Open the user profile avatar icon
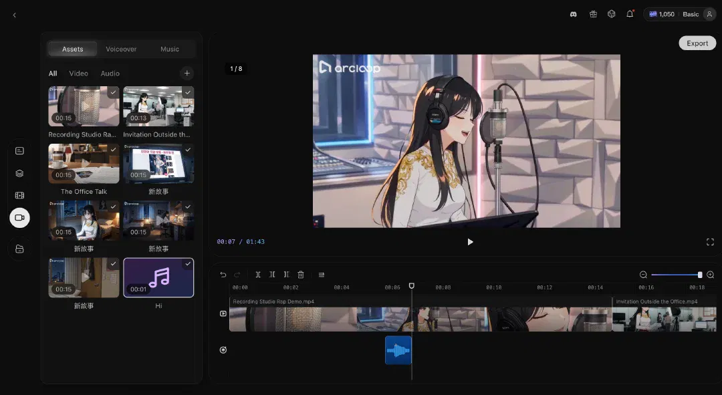Screen dimensions: 722x395 (x=709, y=14)
